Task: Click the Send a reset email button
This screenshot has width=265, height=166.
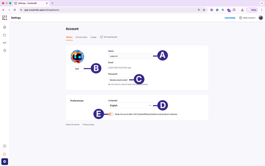Action: (119, 80)
